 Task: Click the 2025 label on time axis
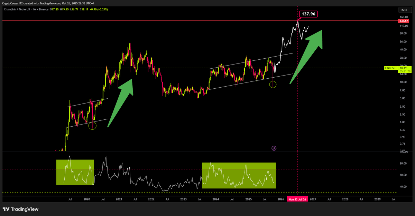pos(248,199)
